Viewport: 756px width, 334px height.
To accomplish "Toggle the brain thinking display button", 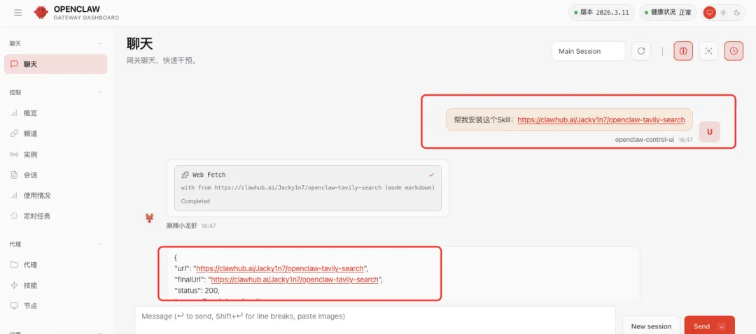I will [683, 51].
